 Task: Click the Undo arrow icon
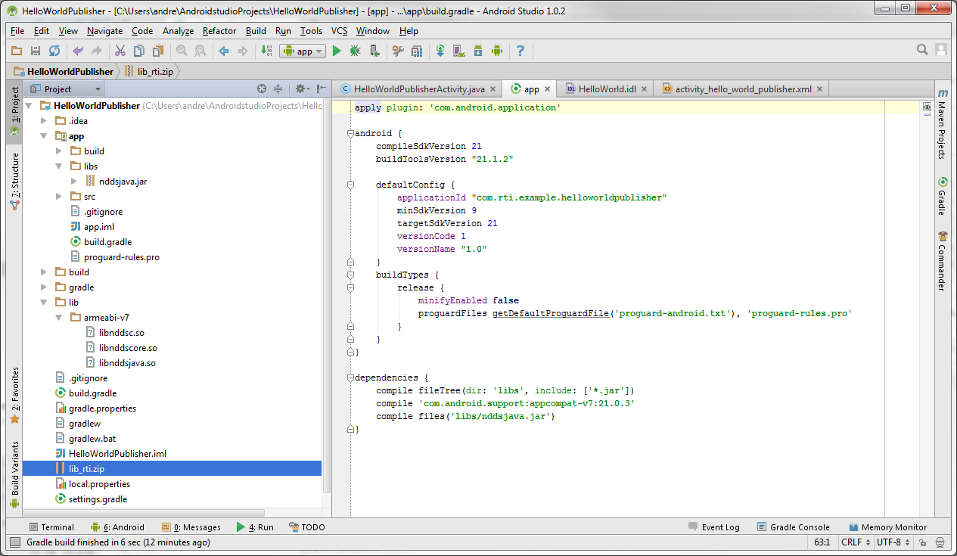coord(78,51)
